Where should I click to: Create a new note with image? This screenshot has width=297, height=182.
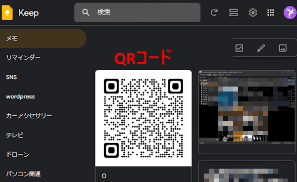283,48
